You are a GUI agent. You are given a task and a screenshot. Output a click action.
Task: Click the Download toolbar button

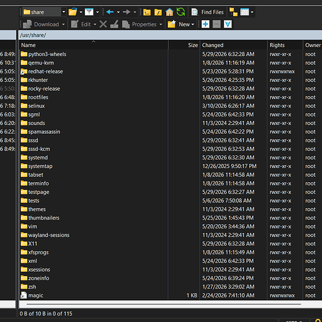(x=41, y=24)
